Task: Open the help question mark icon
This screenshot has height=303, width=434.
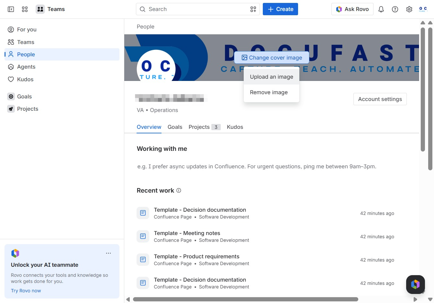Action: point(395,9)
